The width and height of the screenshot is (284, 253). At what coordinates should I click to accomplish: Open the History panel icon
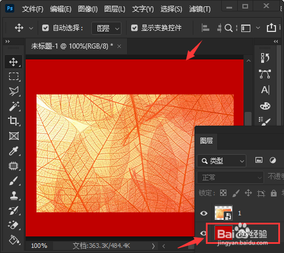pos(265,58)
